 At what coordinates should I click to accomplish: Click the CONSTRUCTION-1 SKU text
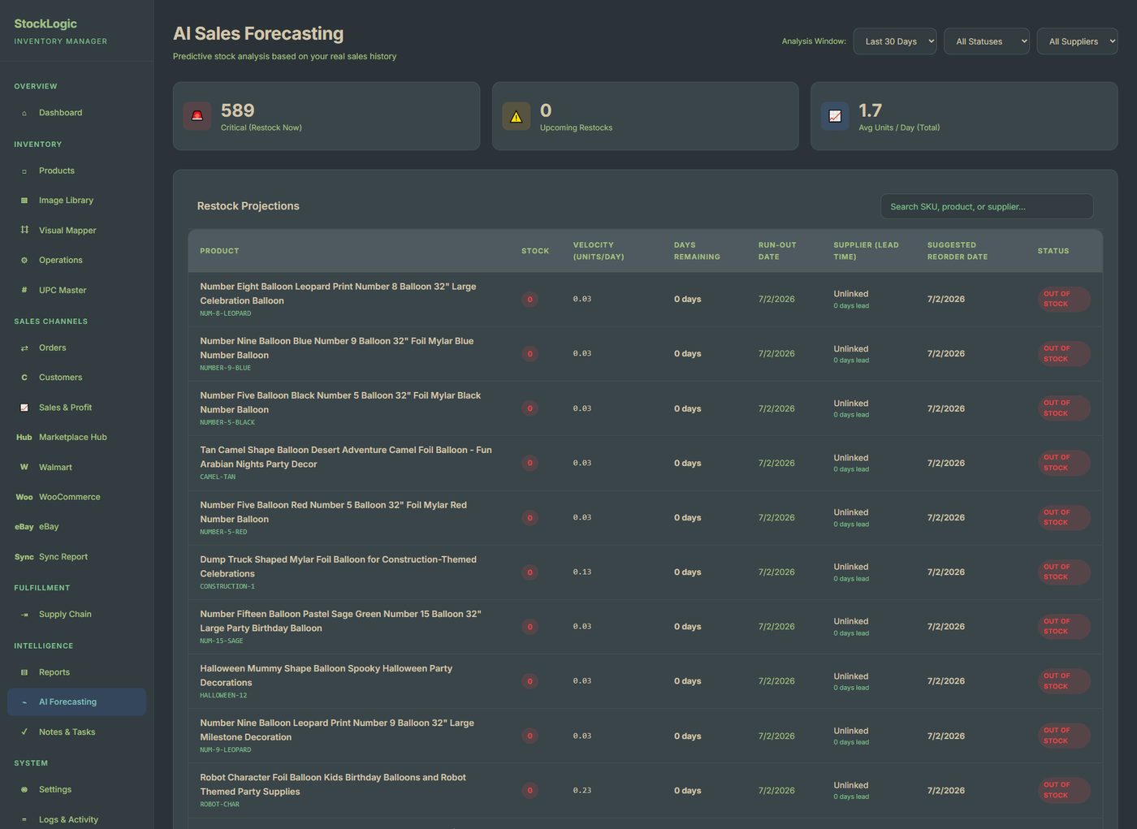[x=227, y=586]
